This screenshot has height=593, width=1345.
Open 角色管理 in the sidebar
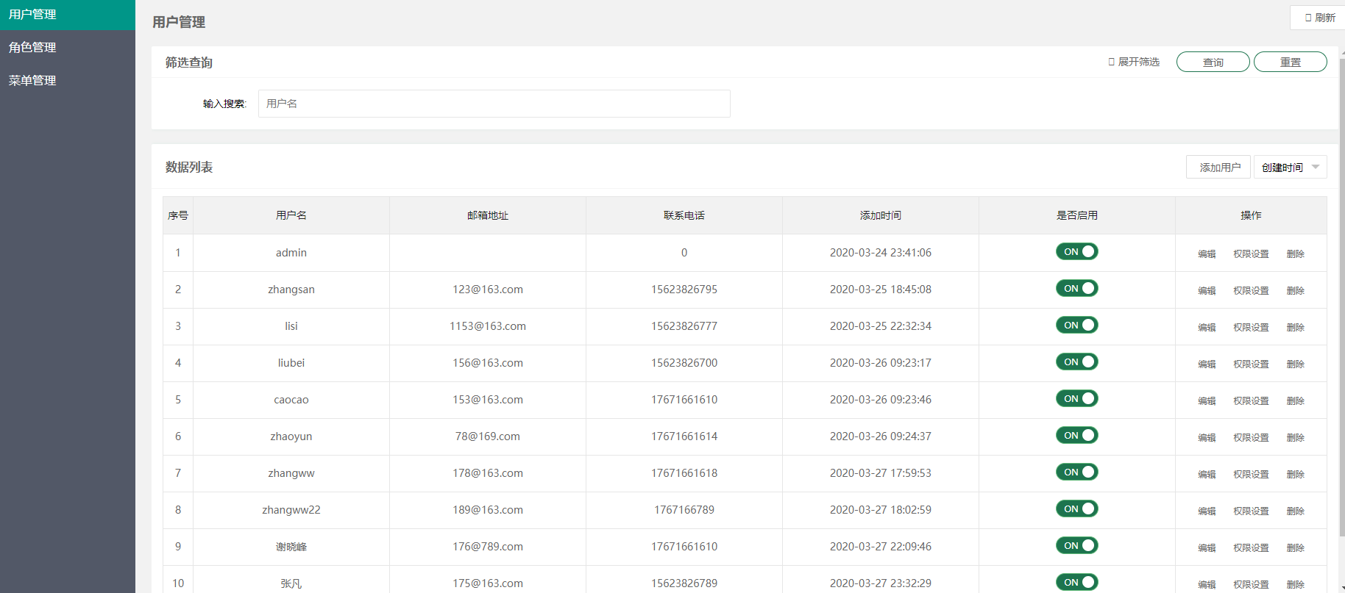[33, 47]
